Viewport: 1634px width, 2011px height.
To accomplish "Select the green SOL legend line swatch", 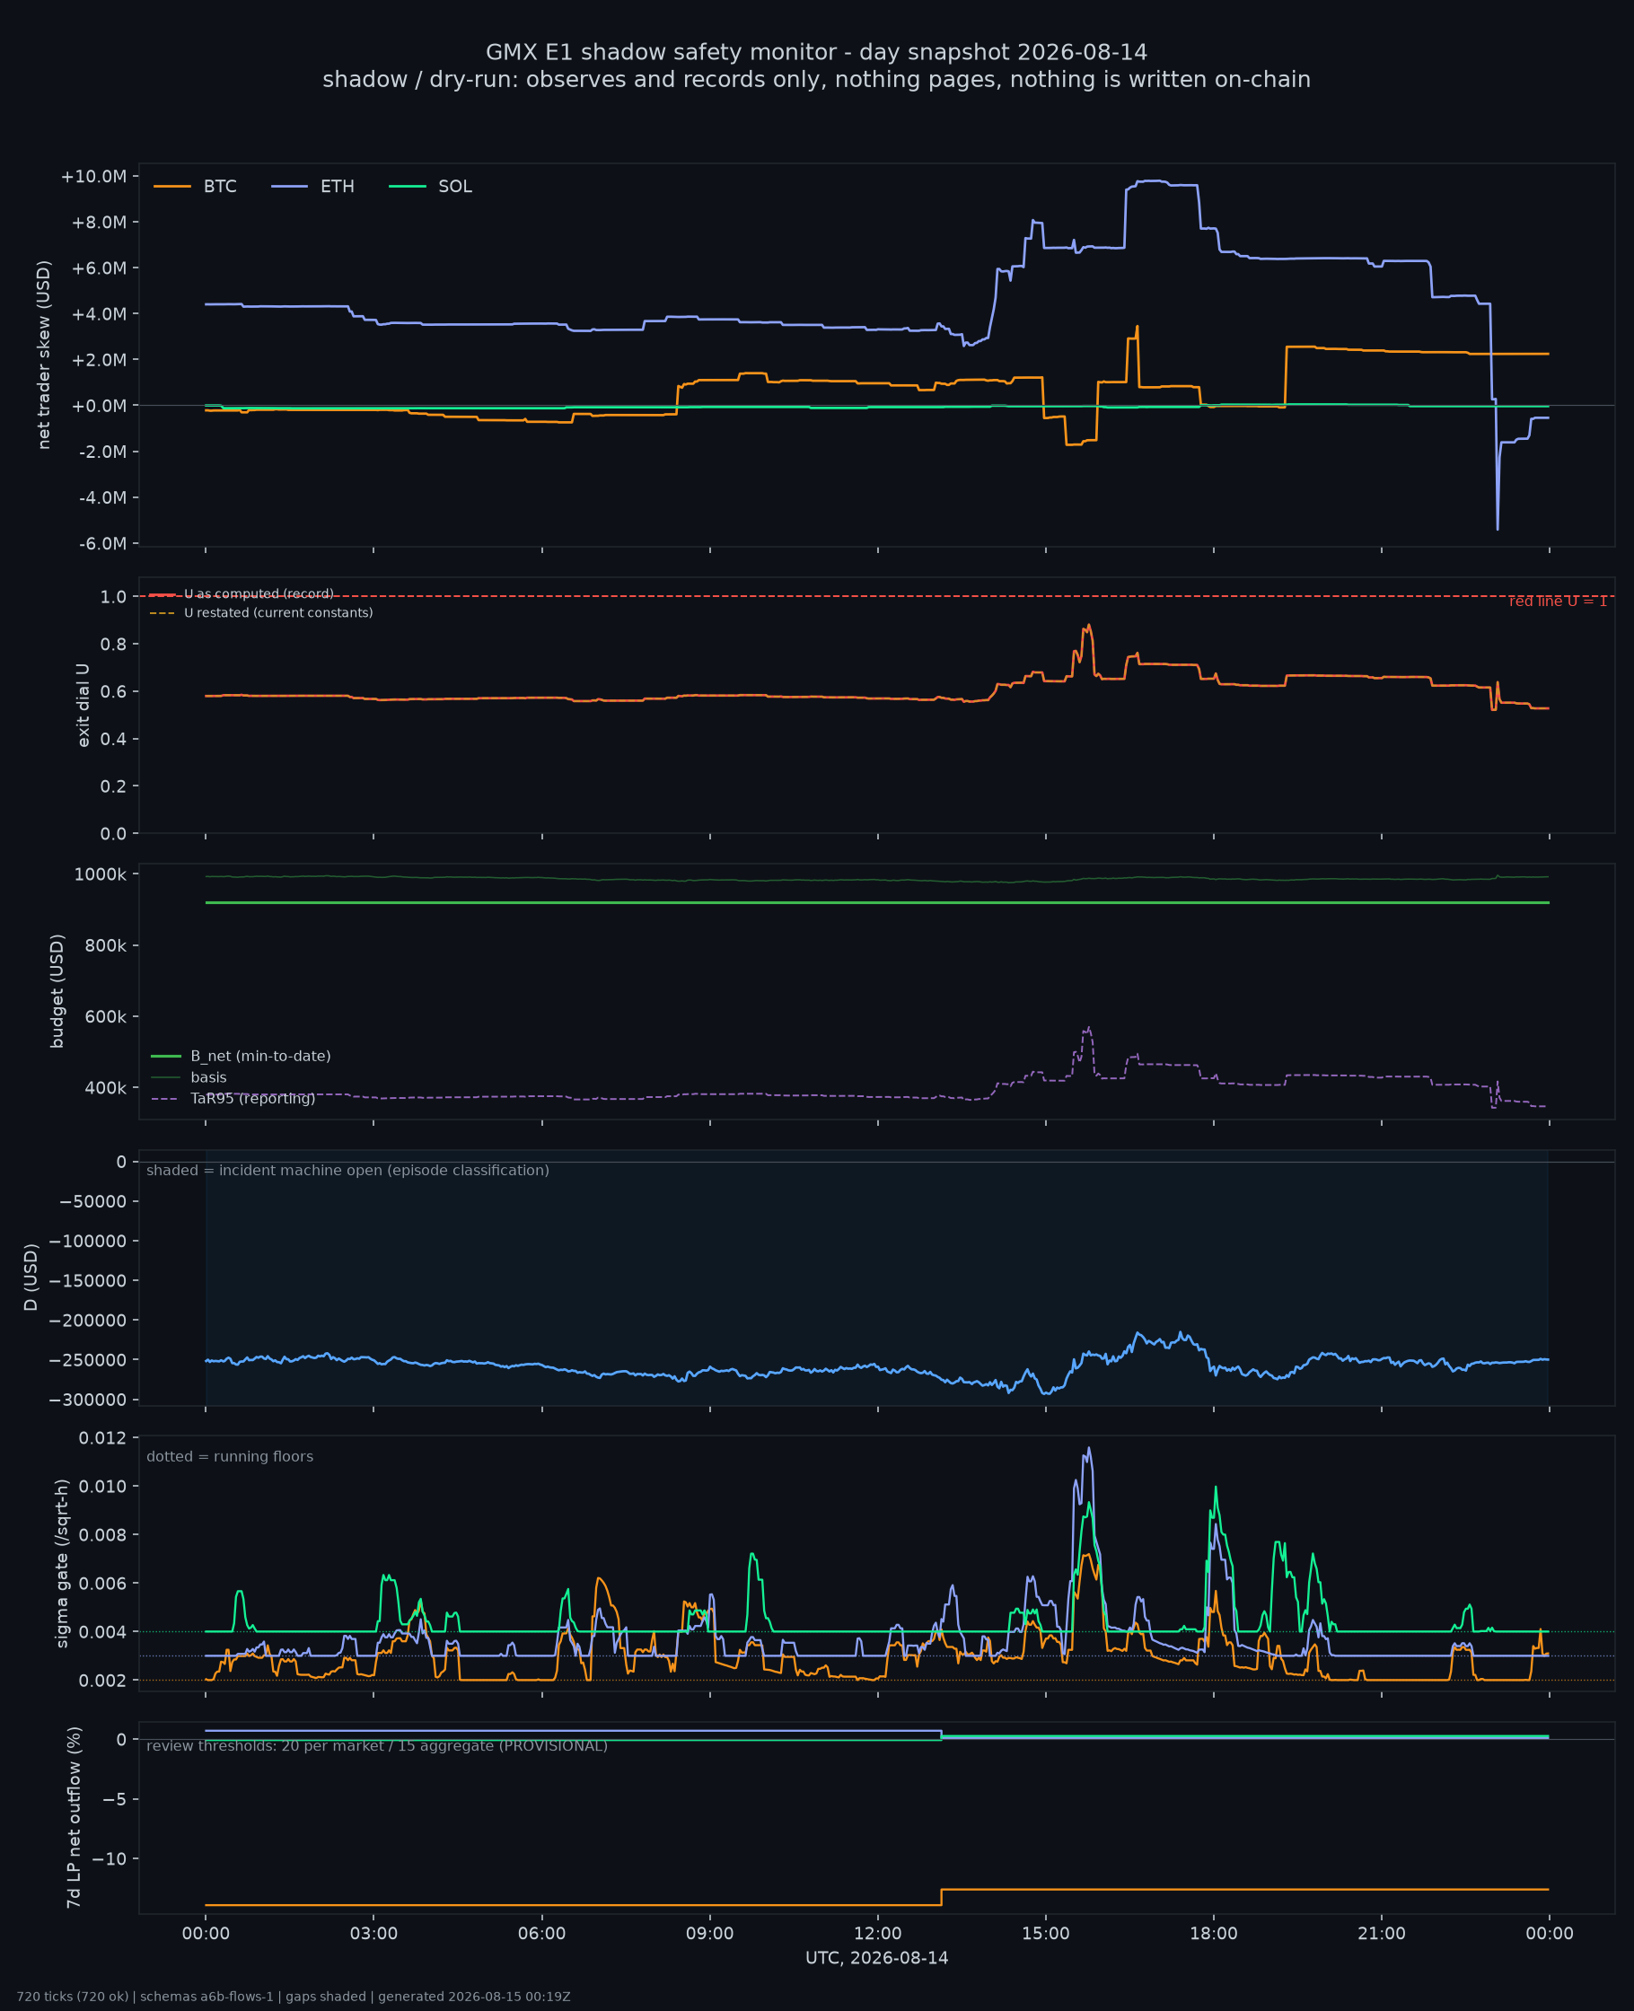I will point(408,187).
